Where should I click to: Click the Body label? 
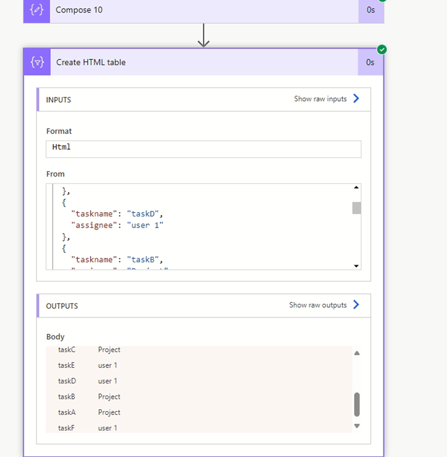[x=55, y=337]
